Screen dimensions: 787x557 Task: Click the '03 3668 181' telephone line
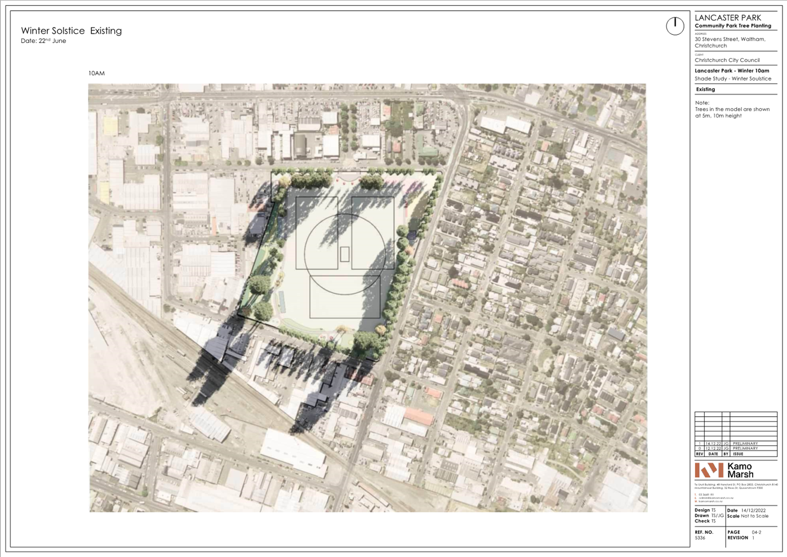705,494
